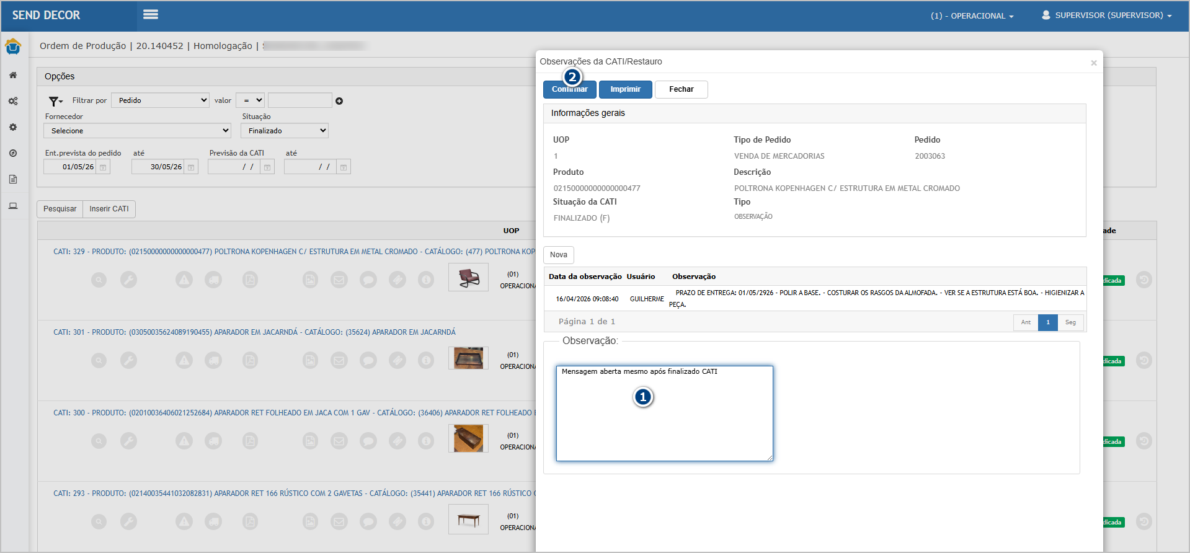1190x553 pixels.
Task: Click tag icon on CATI 329 row
Action: point(397,280)
